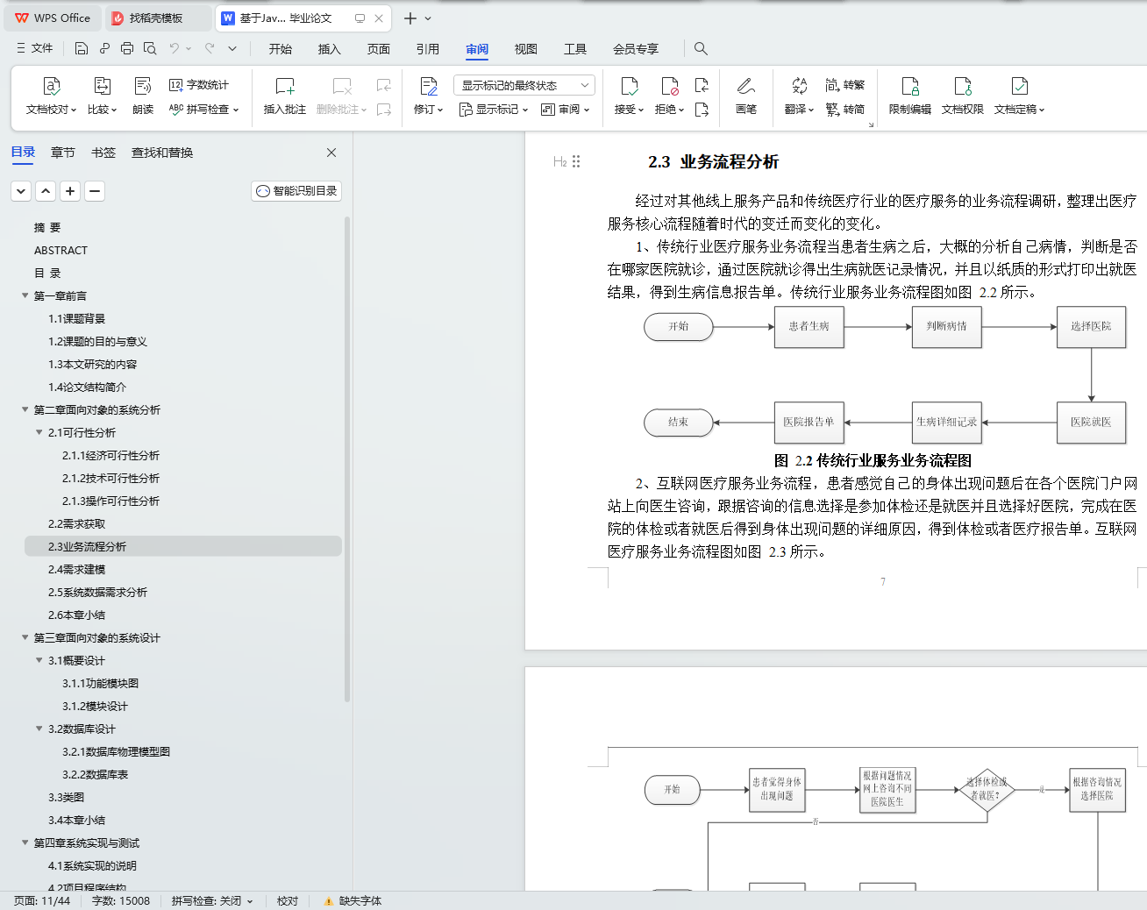Switch to the 书签 navigation tab
The image size is (1147, 910).
pyautogui.click(x=103, y=153)
